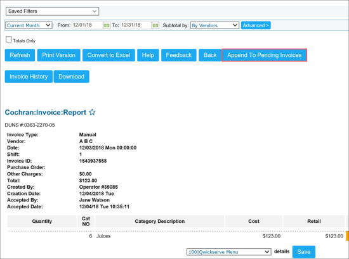Open the Subtotal by Vendors dropdown
349x259 pixels.
pyautogui.click(x=214, y=25)
